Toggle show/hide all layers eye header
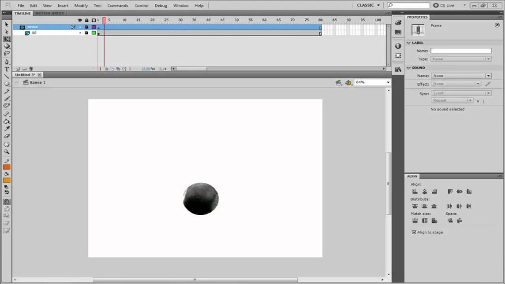Viewport: 505px width, 284px height. (x=80, y=20)
